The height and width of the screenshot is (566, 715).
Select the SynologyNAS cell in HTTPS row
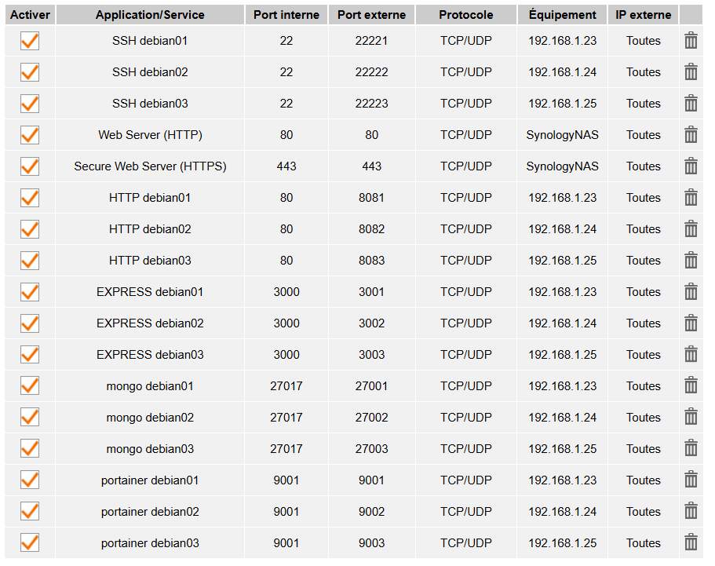pyautogui.click(x=562, y=166)
